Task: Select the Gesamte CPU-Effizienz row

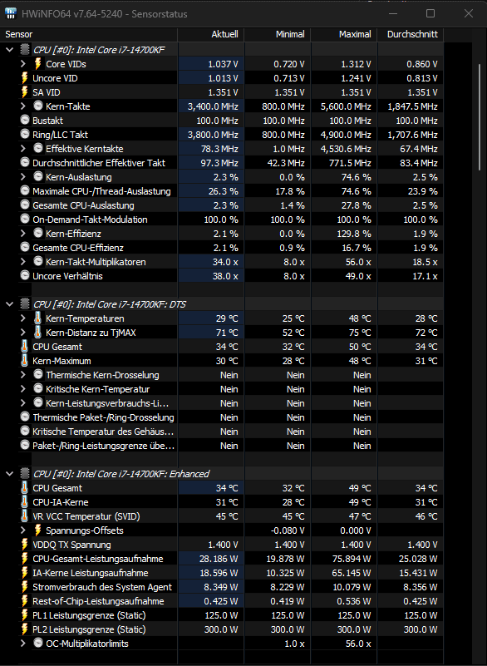Action: coord(231,248)
